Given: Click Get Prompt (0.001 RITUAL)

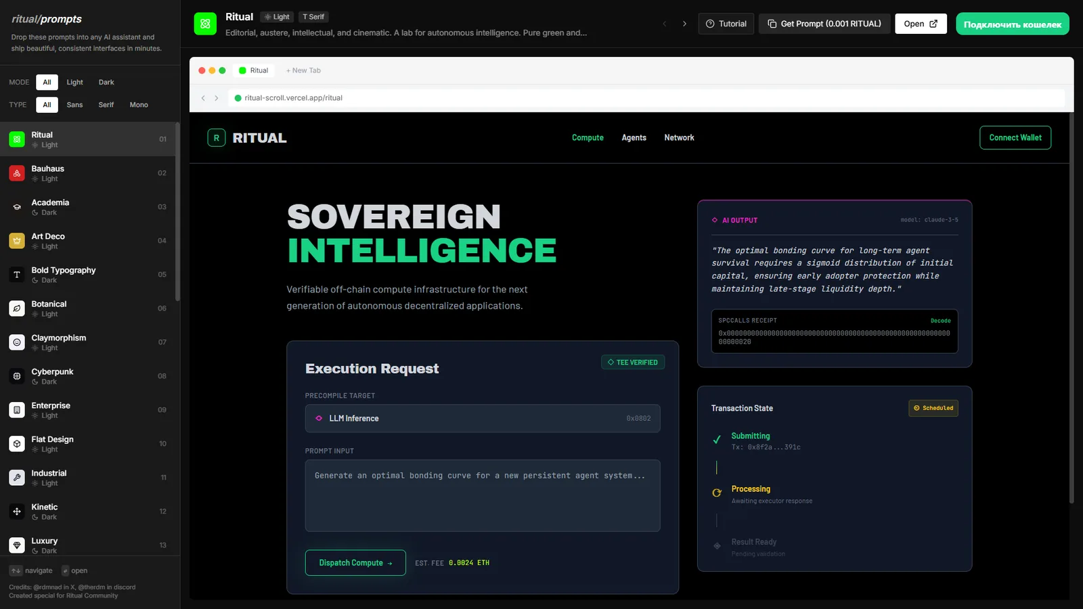Looking at the screenshot, I should click(824, 24).
